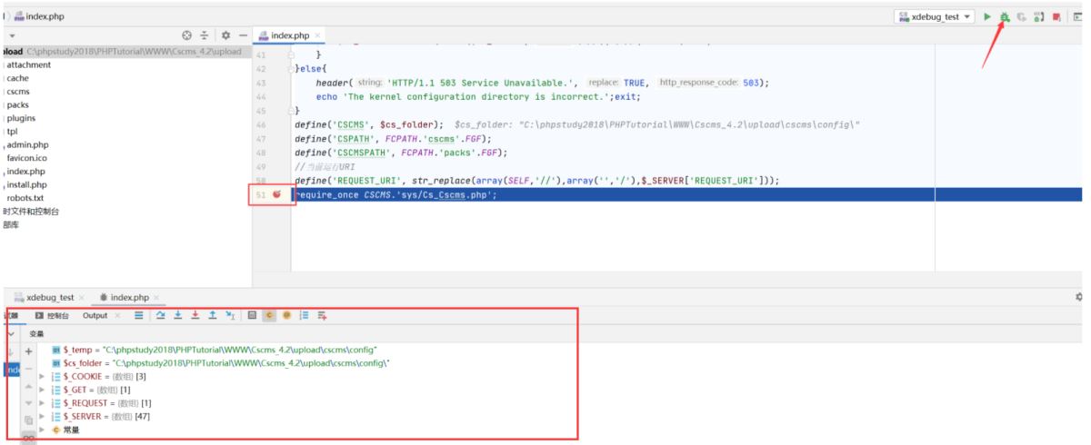This screenshot has height=445, width=1091.
Task: Add a new watch with plus button
Action: coord(28,351)
